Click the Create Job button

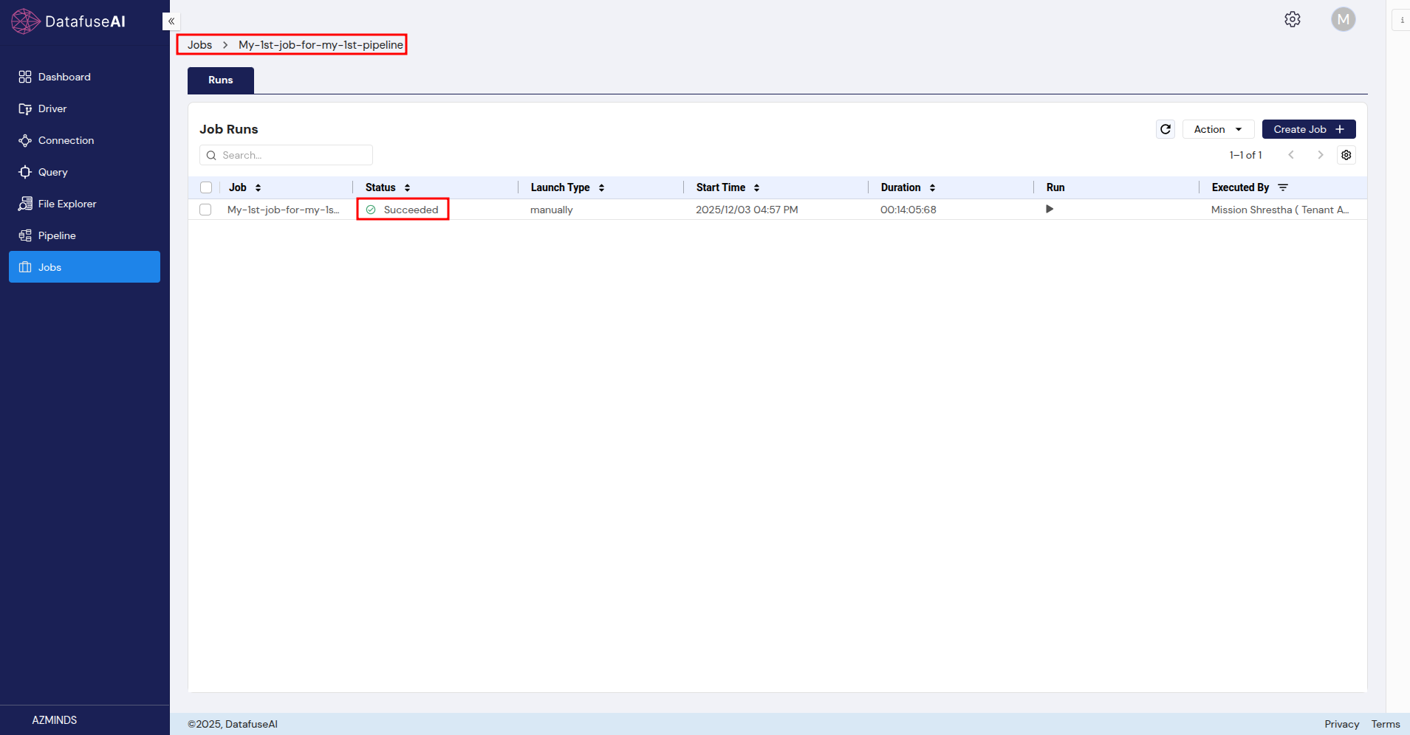pyautogui.click(x=1308, y=129)
